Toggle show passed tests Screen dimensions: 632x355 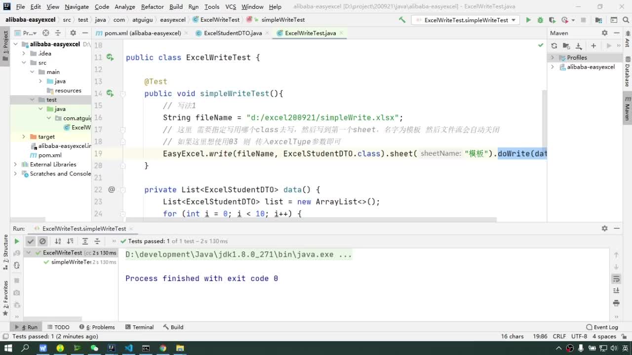pos(31,241)
